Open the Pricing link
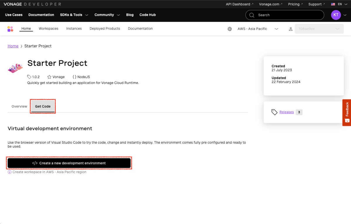351x224 pixels. point(295,4)
